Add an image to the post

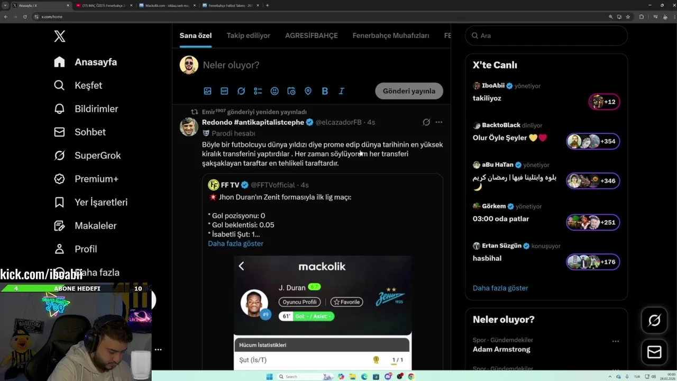pyautogui.click(x=207, y=91)
